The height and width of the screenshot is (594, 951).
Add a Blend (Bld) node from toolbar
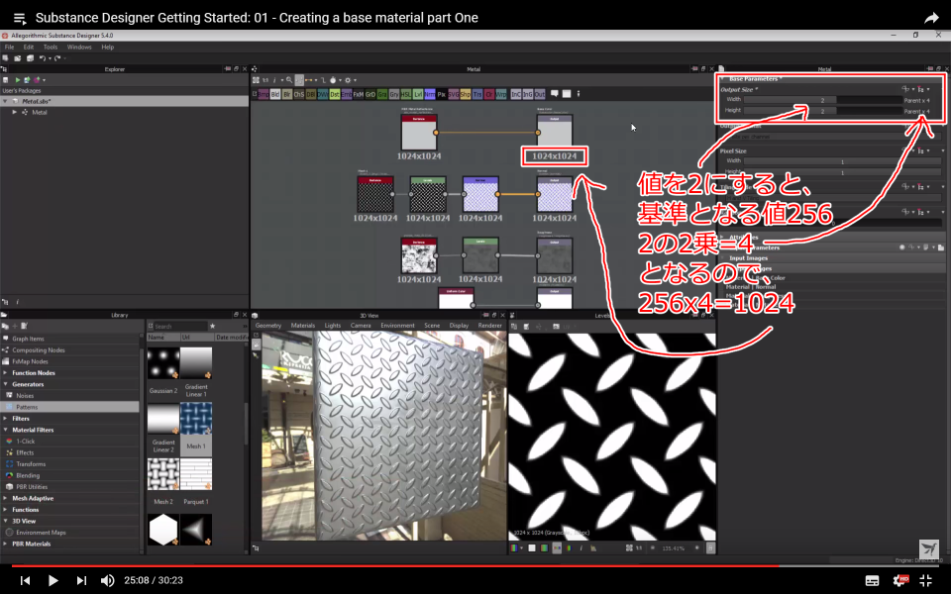click(x=275, y=95)
